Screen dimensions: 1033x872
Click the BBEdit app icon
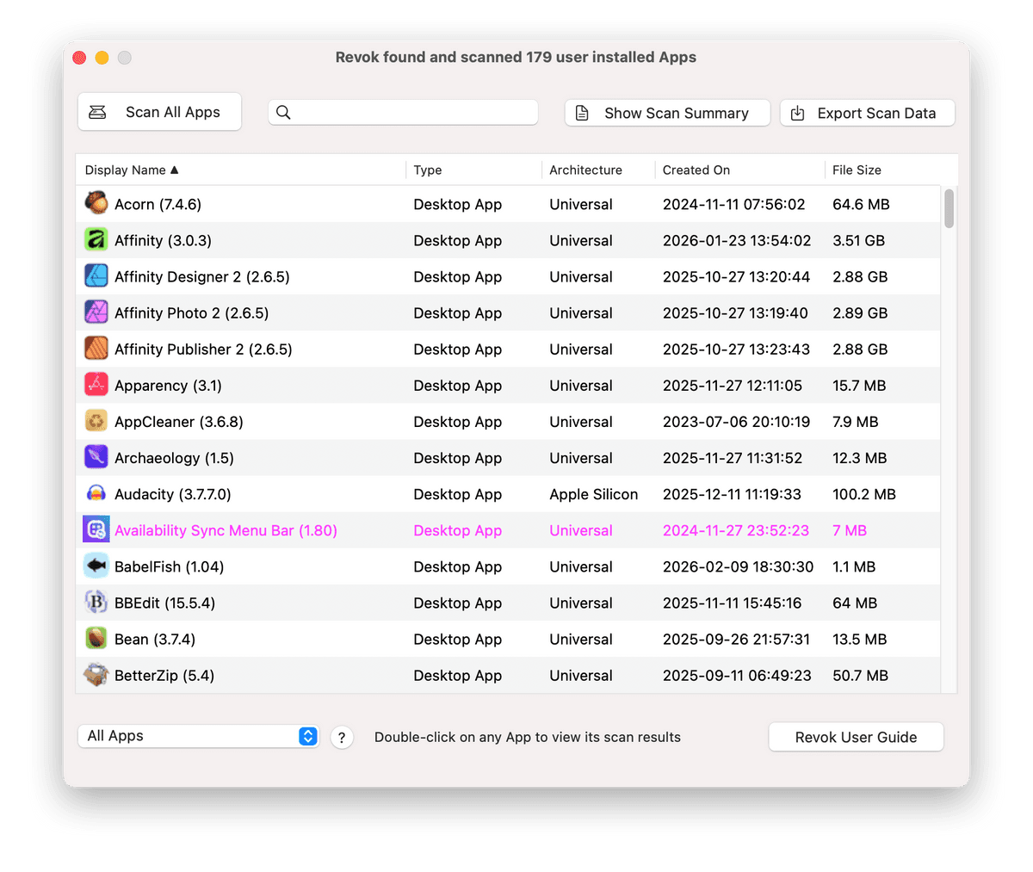click(96, 603)
